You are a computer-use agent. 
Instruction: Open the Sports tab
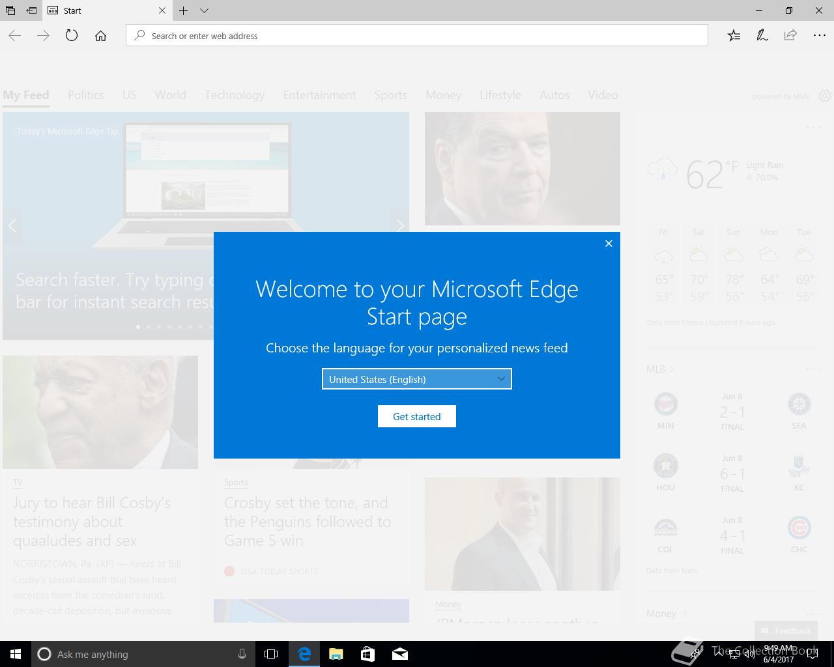[391, 95]
